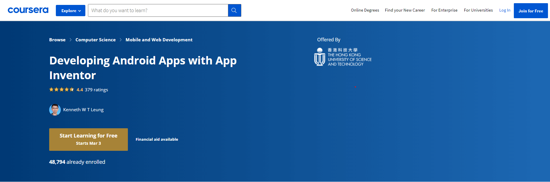Click the 379 ratings text
This screenshot has height=182, width=550.
pos(96,90)
